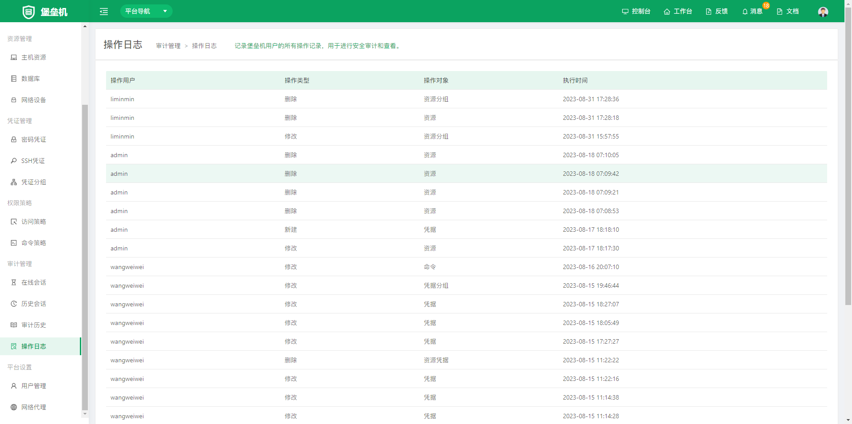
Task: Click the 新建 cell in the admin row
Action: click(x=291, y=230)
